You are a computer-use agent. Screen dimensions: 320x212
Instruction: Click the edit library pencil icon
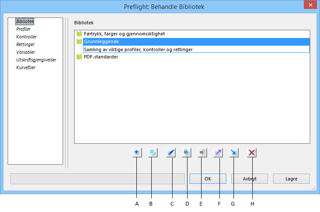(x=171, y=152)
